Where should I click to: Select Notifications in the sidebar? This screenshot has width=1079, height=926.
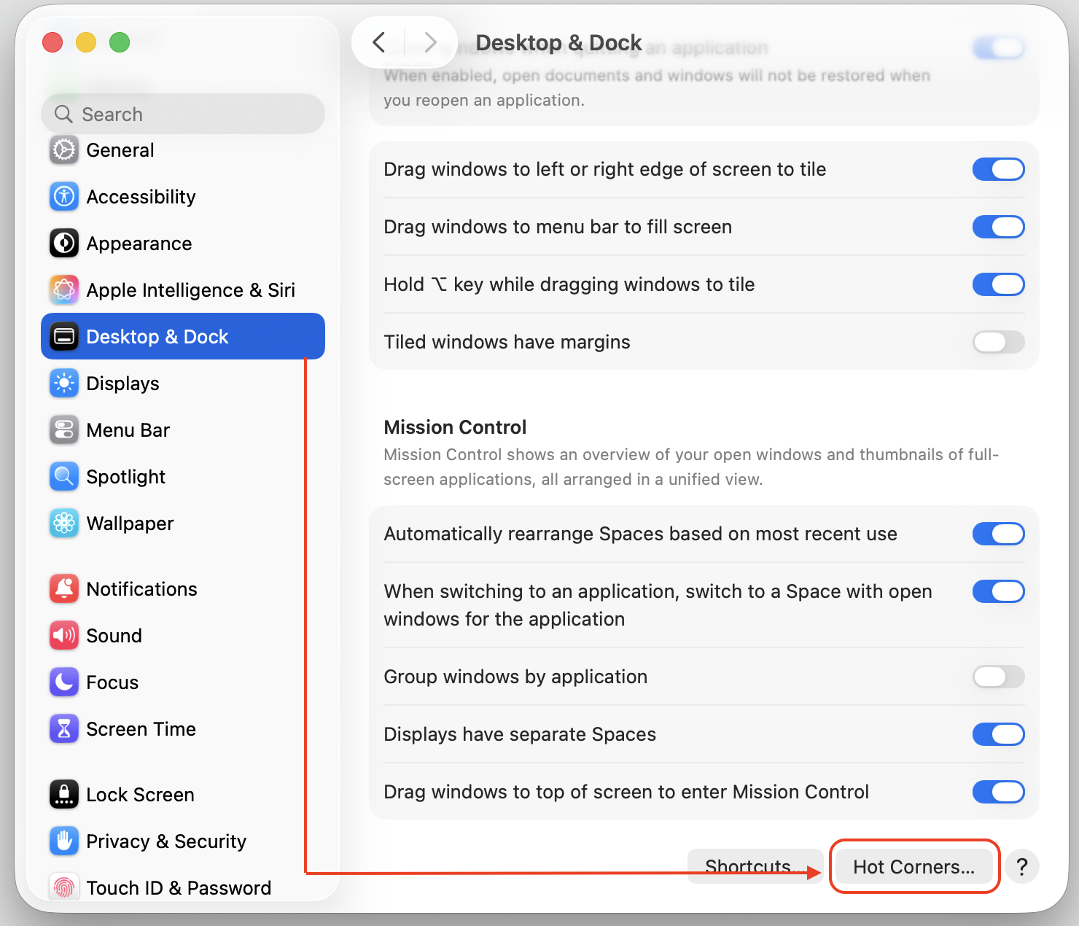183,589
